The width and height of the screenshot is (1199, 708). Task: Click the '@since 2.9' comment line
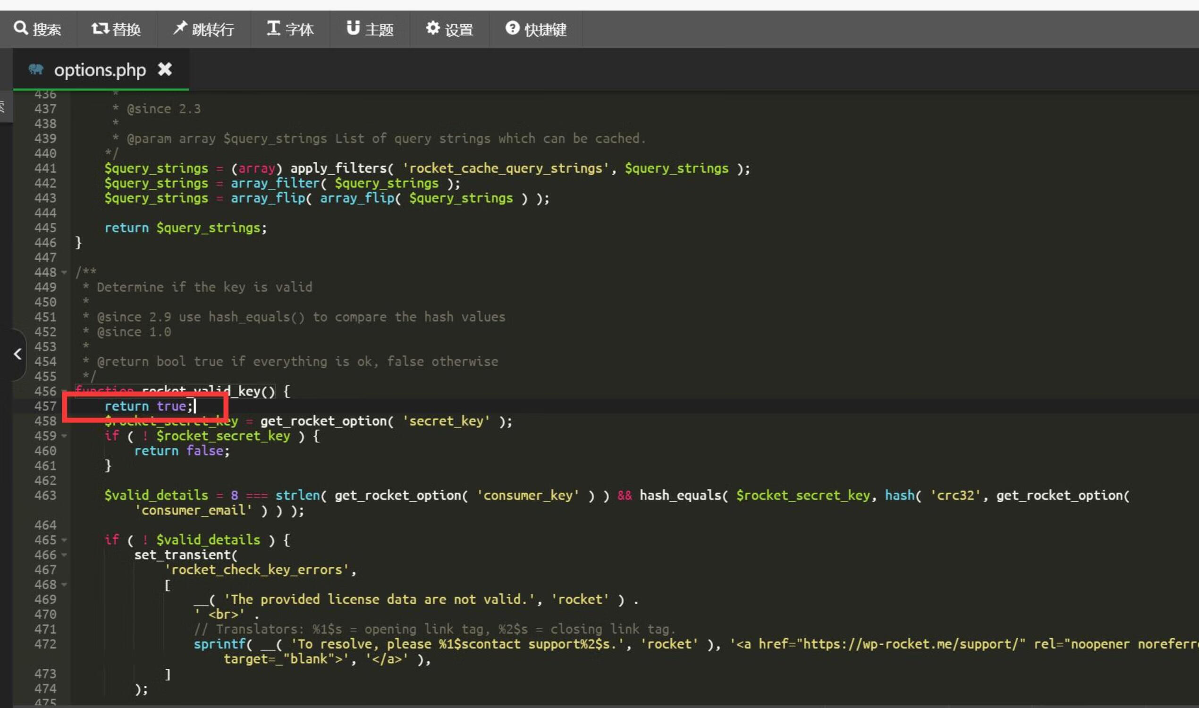point(301,317)
